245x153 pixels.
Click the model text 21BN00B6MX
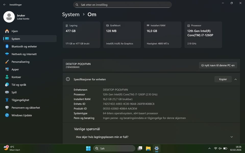73,67
